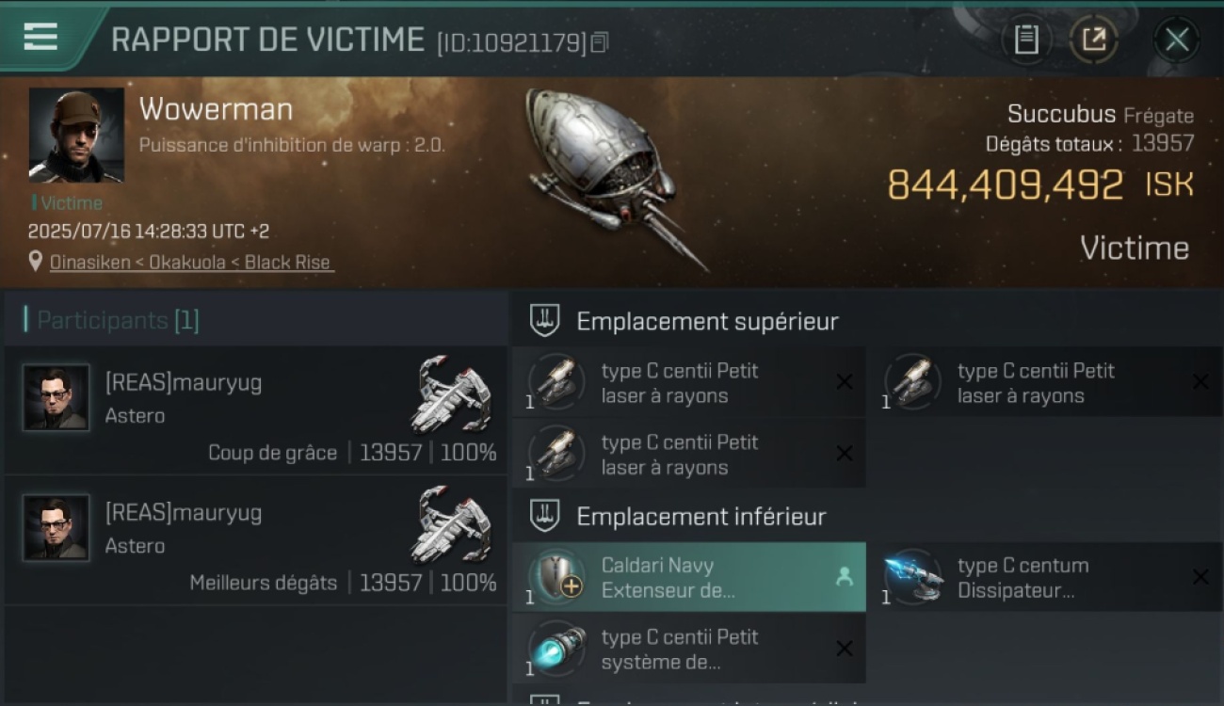This screenshot has width=1224, height=706.
Task: Open the hamburger menu icon
Action: [40, 37]
